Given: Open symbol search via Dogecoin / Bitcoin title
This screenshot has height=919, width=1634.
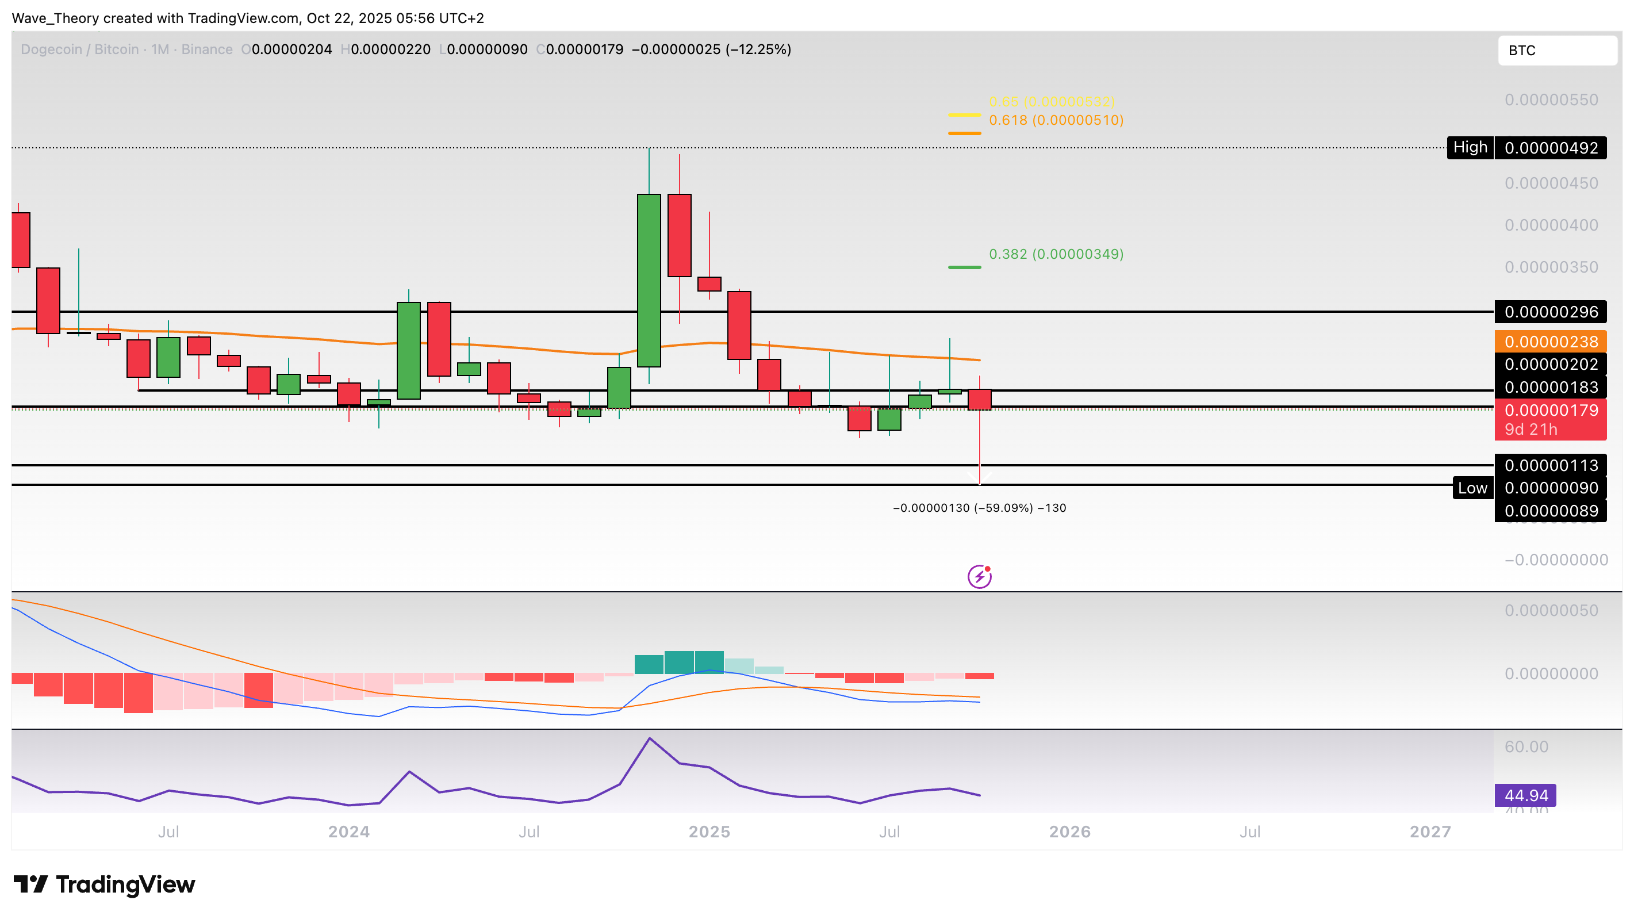Looking at the screenshot, I should tap(76, 49).
